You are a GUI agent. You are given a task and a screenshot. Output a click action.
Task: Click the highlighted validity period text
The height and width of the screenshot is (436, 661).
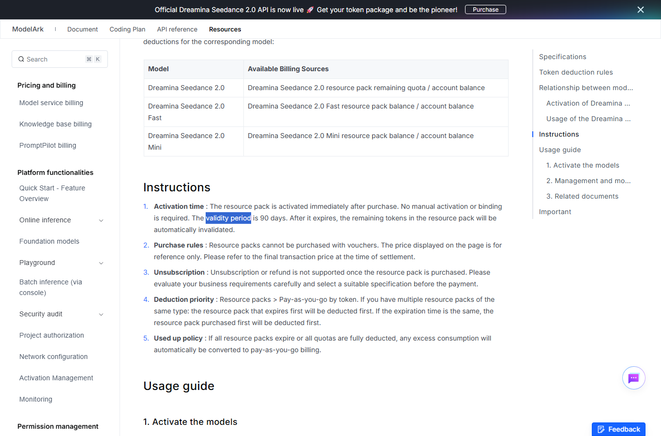click(x=228, y=218)
